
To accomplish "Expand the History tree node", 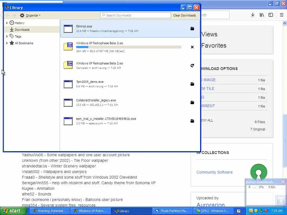I will pos(7,23).
